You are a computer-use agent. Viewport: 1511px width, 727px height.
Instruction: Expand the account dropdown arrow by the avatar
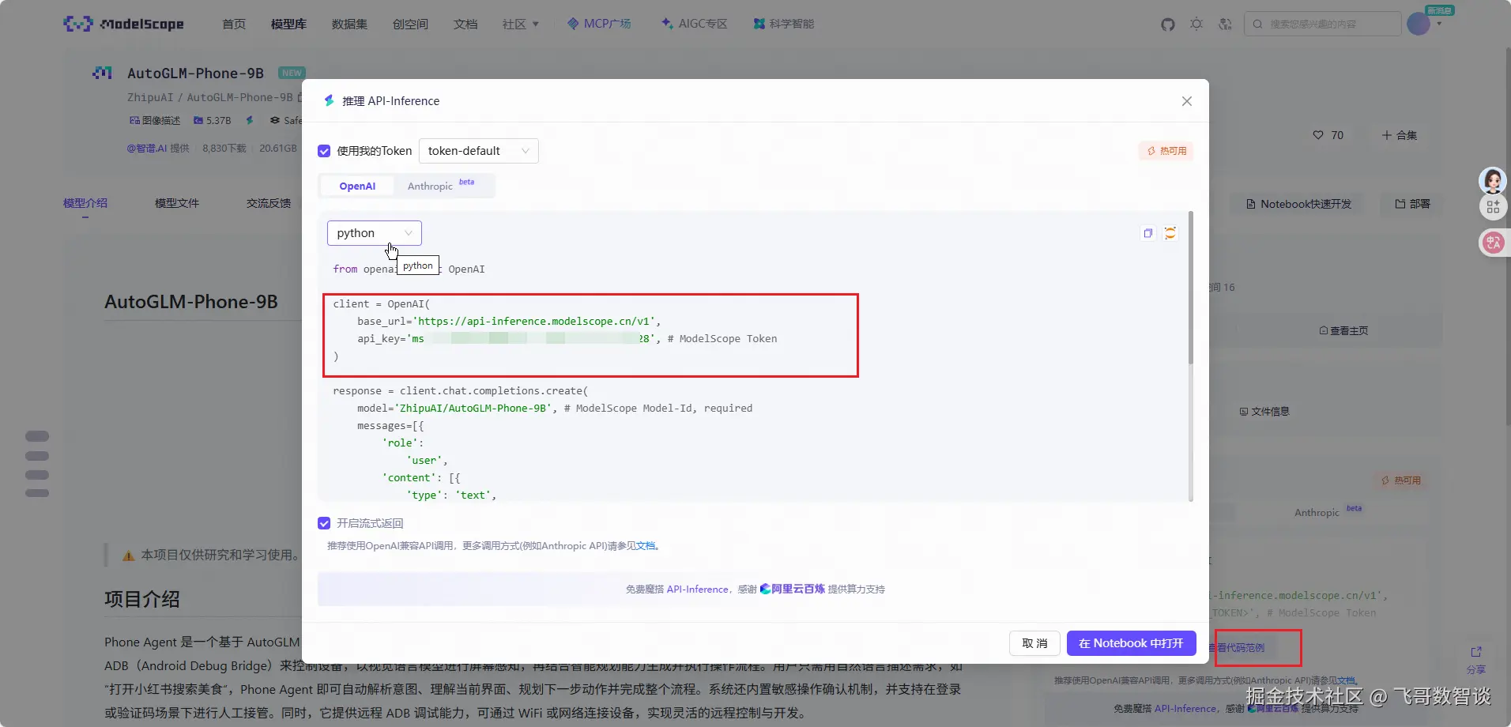pos(1439,24)
